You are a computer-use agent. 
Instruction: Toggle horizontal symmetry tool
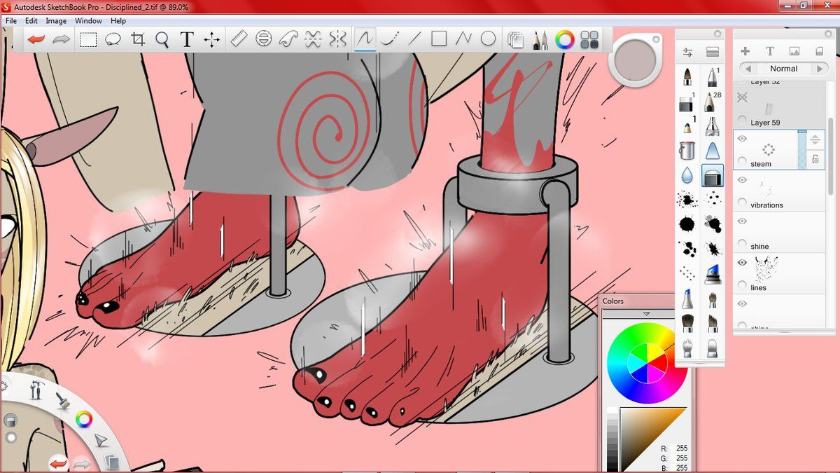click(314, 39)
